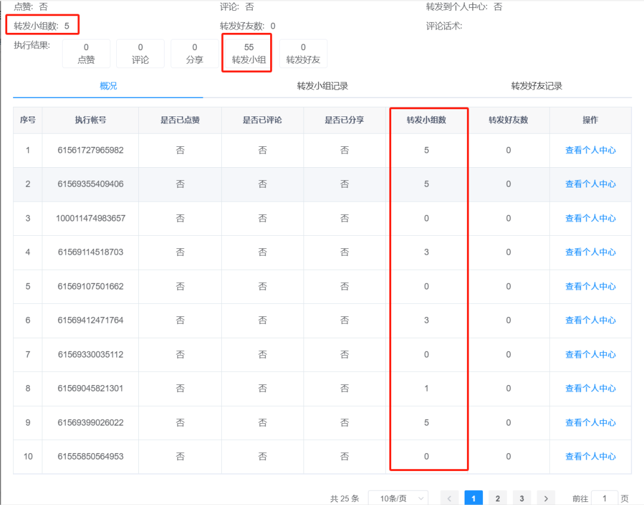Click the 执行帐号 column header
The height and width of the screenshot is (505, 644).
click(91, 120)
